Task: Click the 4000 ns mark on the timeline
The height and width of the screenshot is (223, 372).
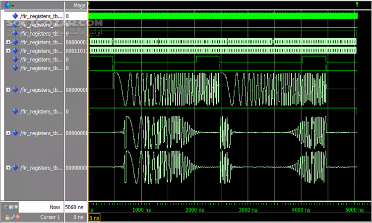Action: coord(302,210)
